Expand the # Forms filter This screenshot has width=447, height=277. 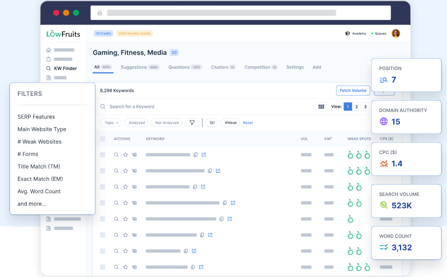[x=28, y=154]
